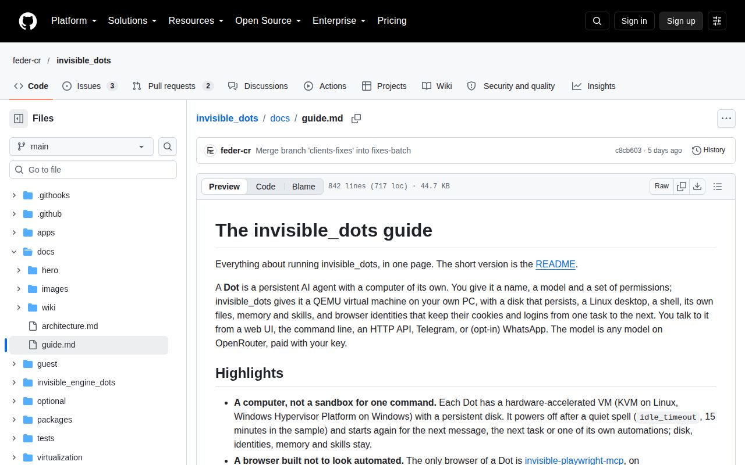The height and width of the screenshot is (465, 745).
Task: Switch to the Code repository tab
Action: click(x=31, y=86)
